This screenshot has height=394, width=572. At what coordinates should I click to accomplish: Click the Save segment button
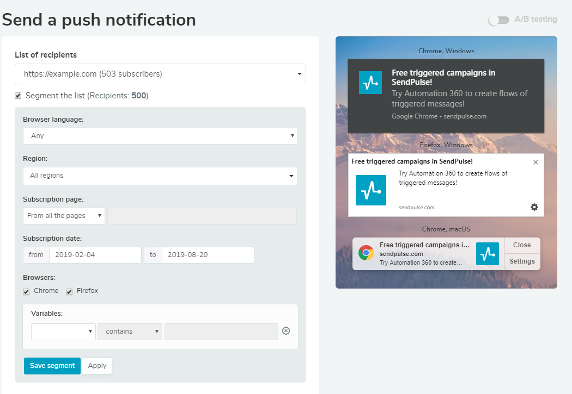(x=52, y=366)
